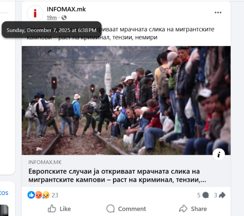Image resolution: width=244 pixels, height=216 pixels.
Task: Click the INFOMAX.mk red i profile picture
Action: click(x=35, y=13)
